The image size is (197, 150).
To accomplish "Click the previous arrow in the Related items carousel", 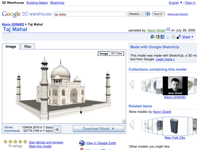I will coord(132,124).
